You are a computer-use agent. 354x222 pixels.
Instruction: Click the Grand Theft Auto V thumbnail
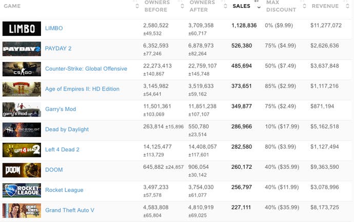point(22,211)
